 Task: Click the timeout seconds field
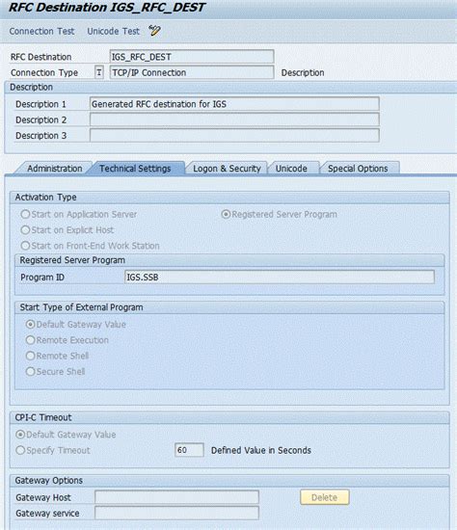pyautogui.click(x=189, y=450)
